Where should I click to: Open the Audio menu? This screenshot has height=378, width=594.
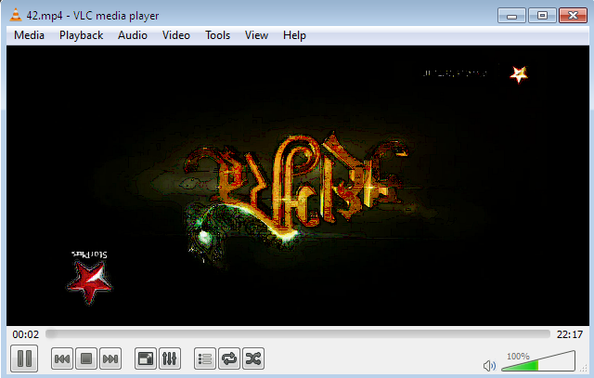tap(133, 35)
